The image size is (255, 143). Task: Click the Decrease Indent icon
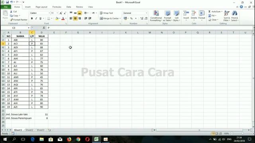coord(86,19)
